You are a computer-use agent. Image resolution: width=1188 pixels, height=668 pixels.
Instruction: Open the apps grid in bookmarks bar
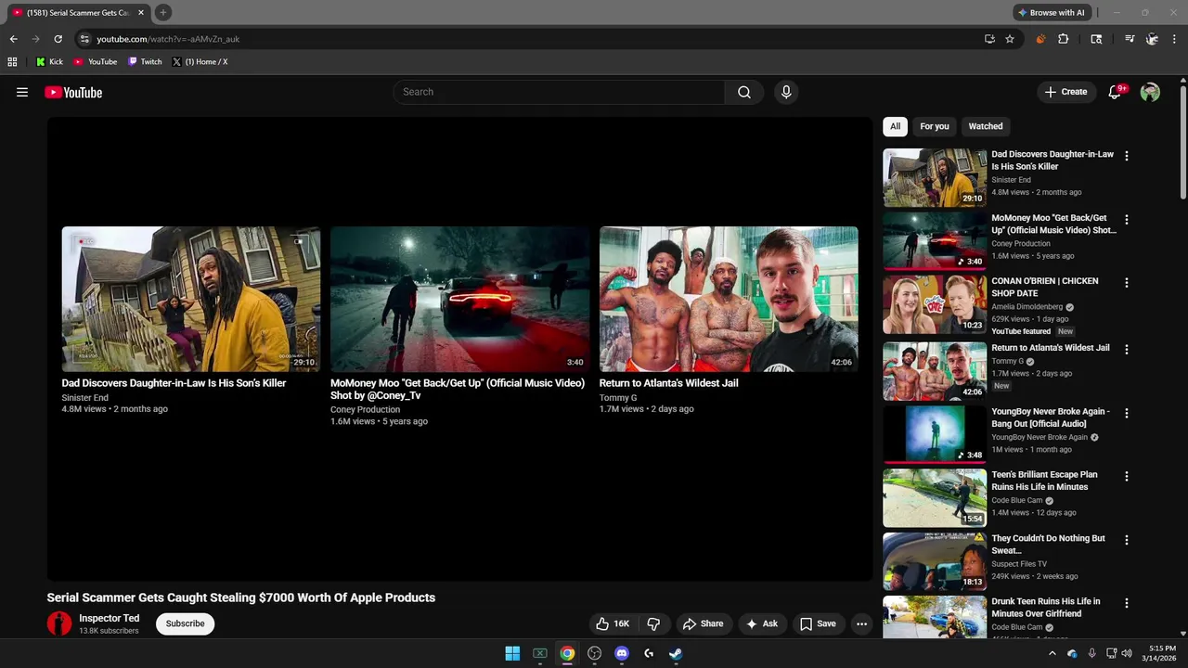(12, 61)
